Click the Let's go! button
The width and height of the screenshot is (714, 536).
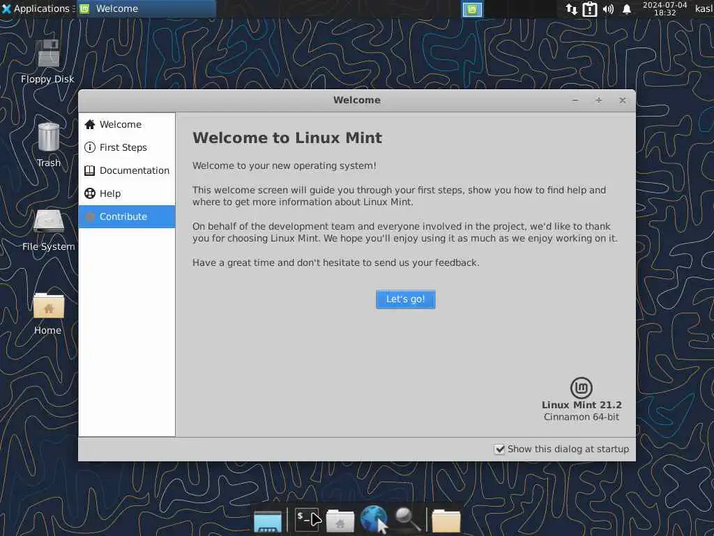pyautogui.click(x=405, y=299)
